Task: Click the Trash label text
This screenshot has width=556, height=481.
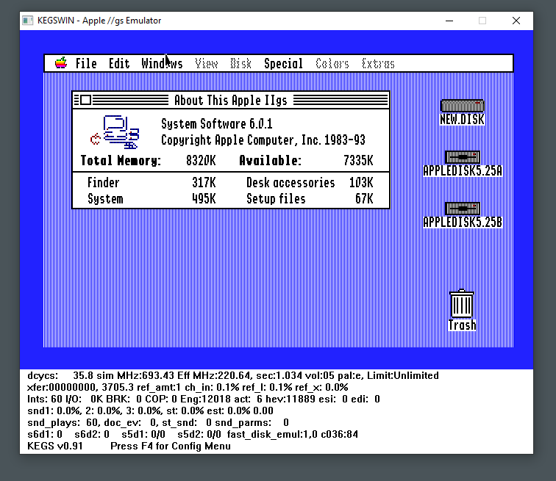Action: pos(462,325)
